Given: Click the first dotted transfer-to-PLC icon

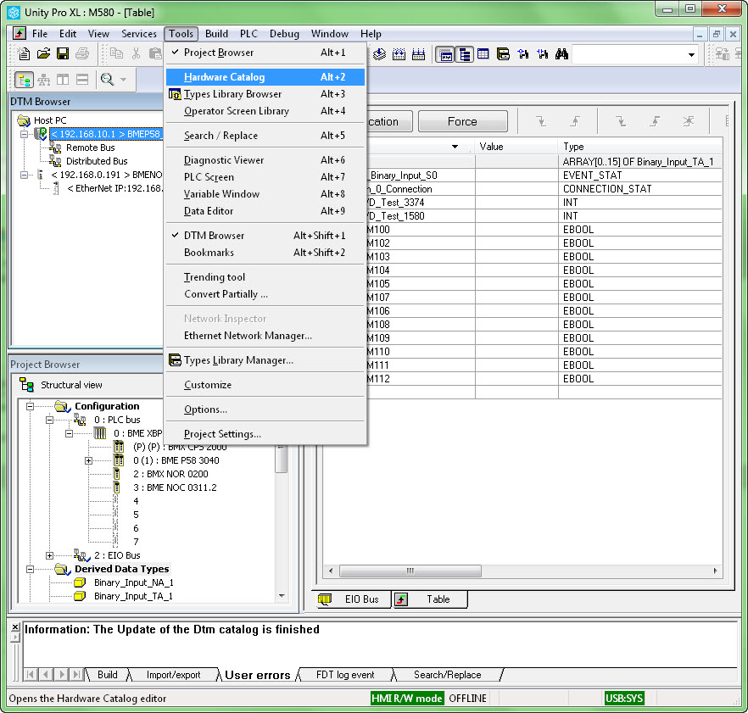Looking at the screenshot, I should [399, 54].
